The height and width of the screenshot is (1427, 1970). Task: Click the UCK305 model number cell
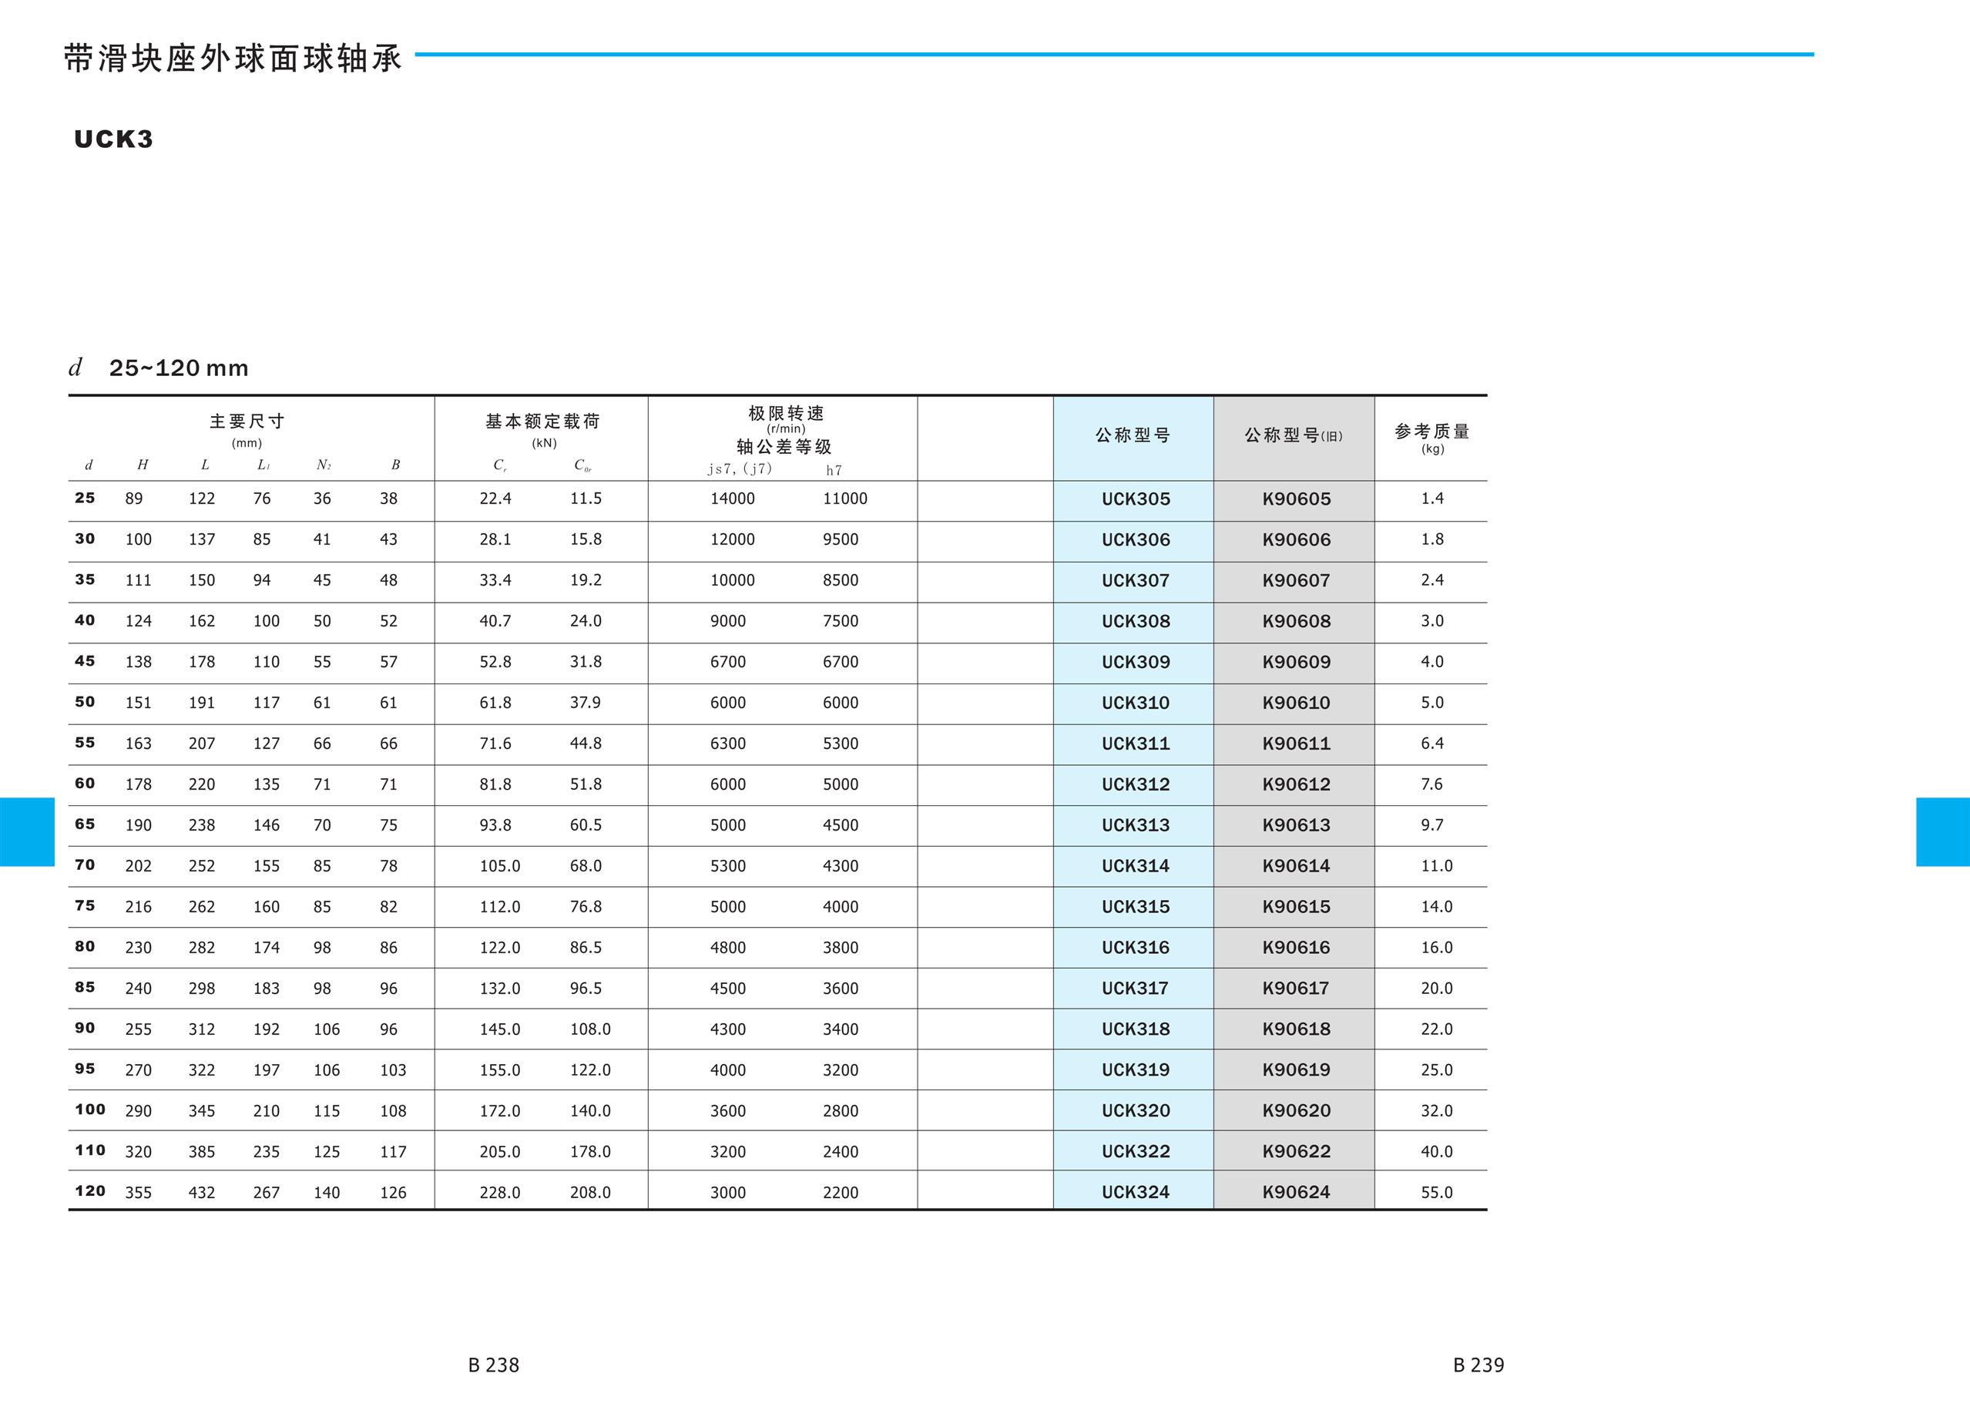1136,499
